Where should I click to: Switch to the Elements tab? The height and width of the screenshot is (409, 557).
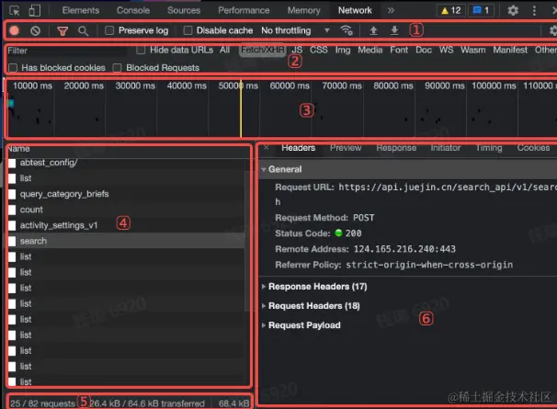click(x=81, y=10)
